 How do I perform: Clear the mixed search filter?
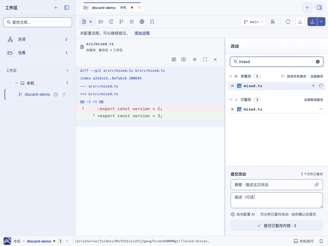pos(317,62)
